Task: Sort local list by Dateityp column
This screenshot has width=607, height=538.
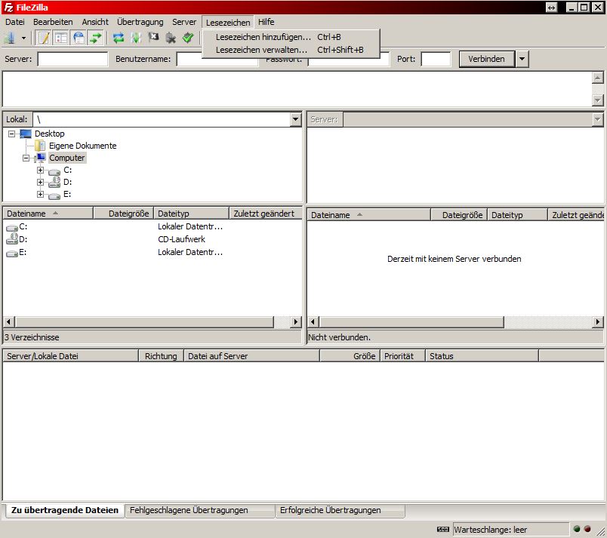Action: (x=192, y=214)
